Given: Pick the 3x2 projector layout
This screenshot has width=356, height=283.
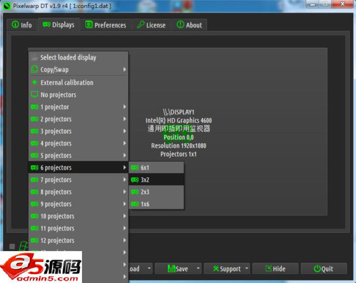Looking at the screenshot, I should (x=156, y=180).
